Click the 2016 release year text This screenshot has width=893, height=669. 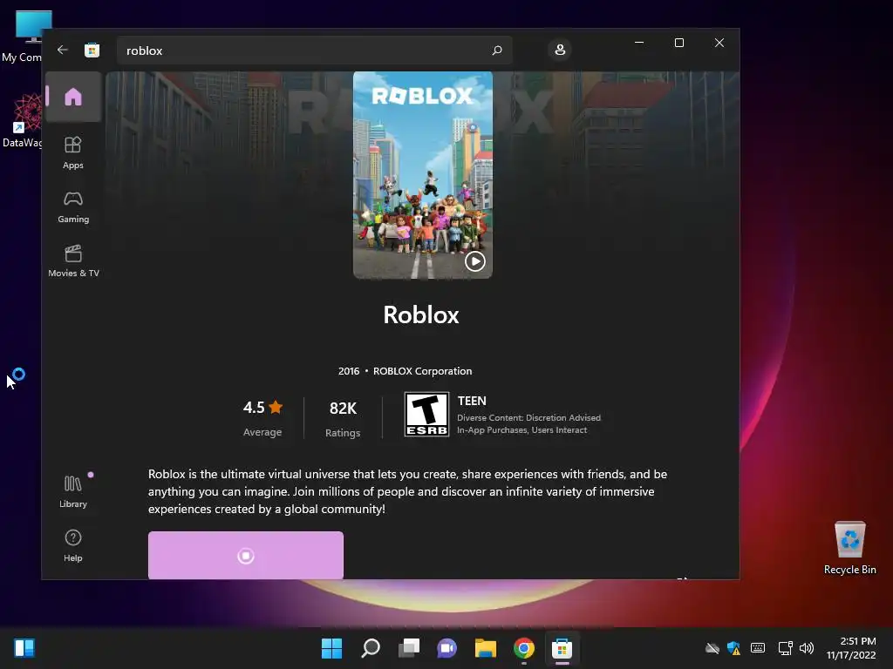point(349,371)
